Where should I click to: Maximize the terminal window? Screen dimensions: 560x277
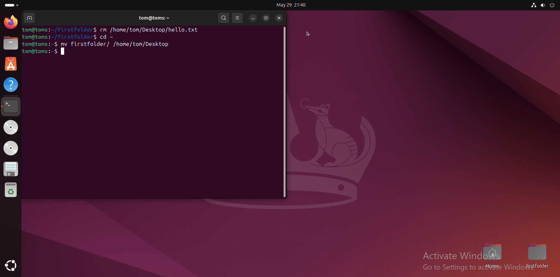[266, 18]
